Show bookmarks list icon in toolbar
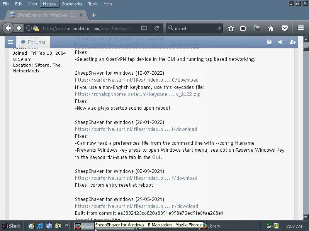The height and width of the screenshot is (231, 309). pos(243,28)
